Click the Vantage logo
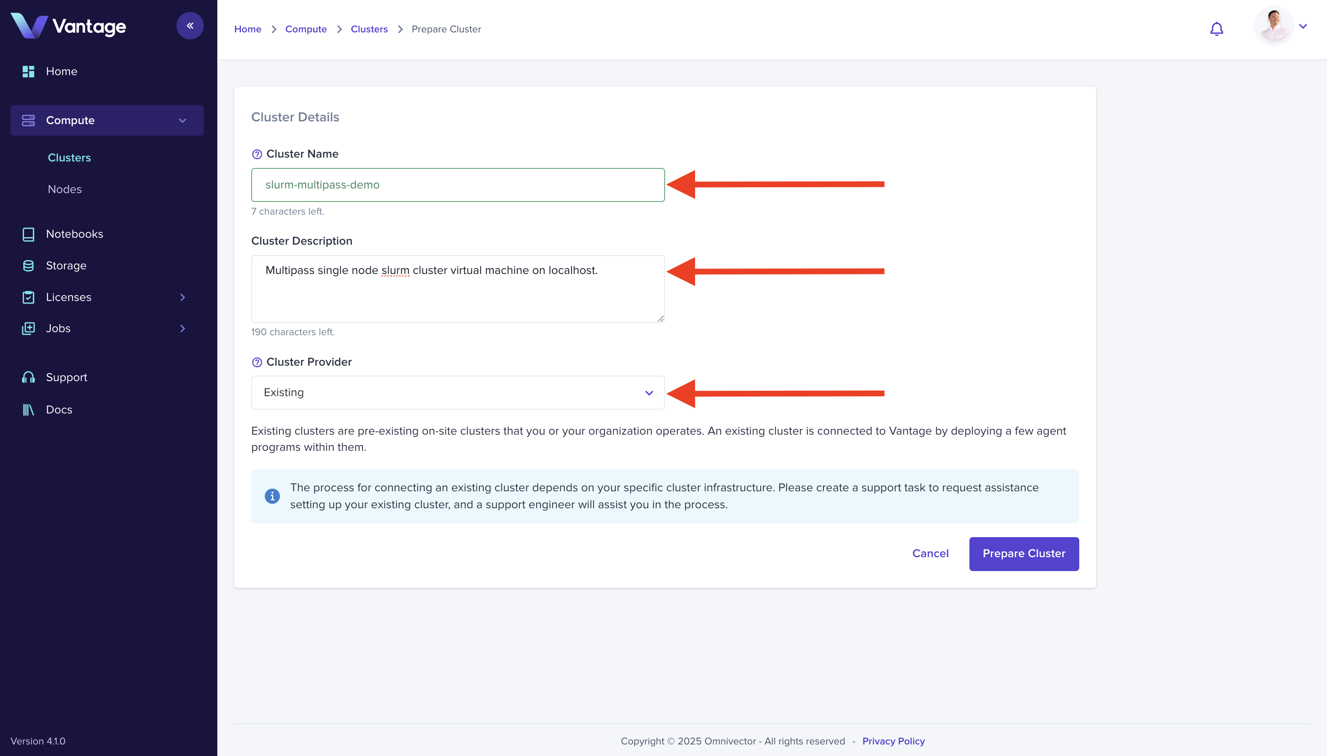Screen dimensions: 1327x756 [69, 26]
